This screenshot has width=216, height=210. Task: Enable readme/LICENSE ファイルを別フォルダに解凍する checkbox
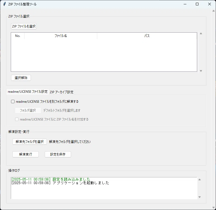click(x=13, y=102)
